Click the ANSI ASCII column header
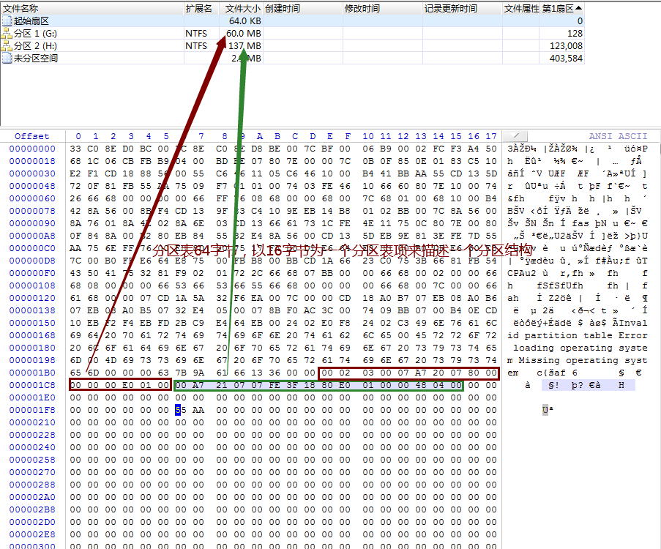The width and height of the screenshot is (661, 549). (618, 135)
